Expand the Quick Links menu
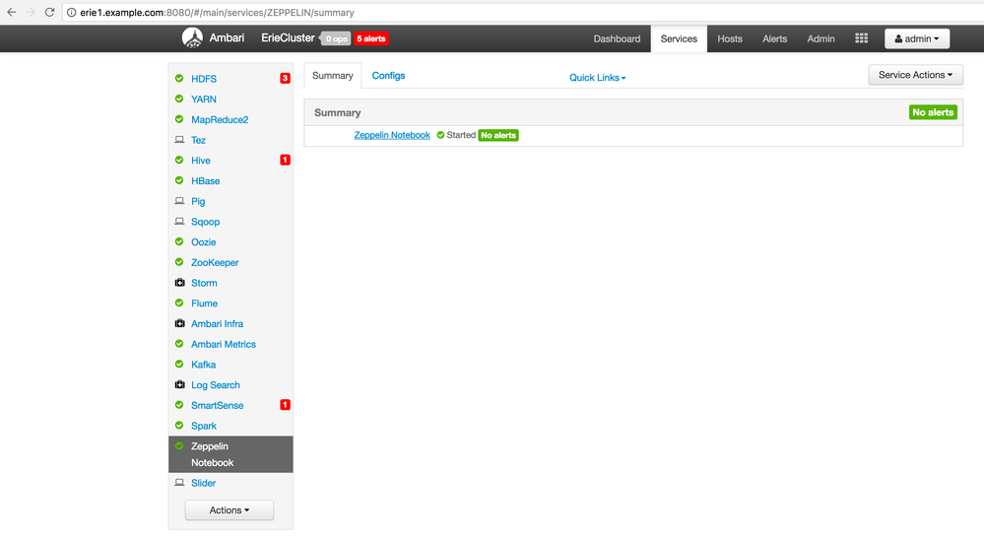Viewport: 984px width, 538px height. (598, 77)
